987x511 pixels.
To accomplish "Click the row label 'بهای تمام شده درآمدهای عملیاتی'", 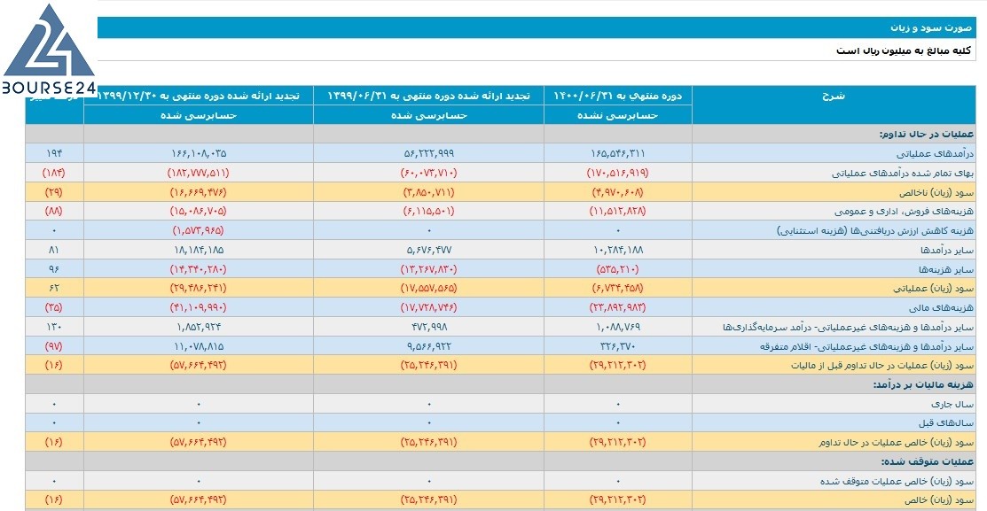I will [x=903, y=173].
